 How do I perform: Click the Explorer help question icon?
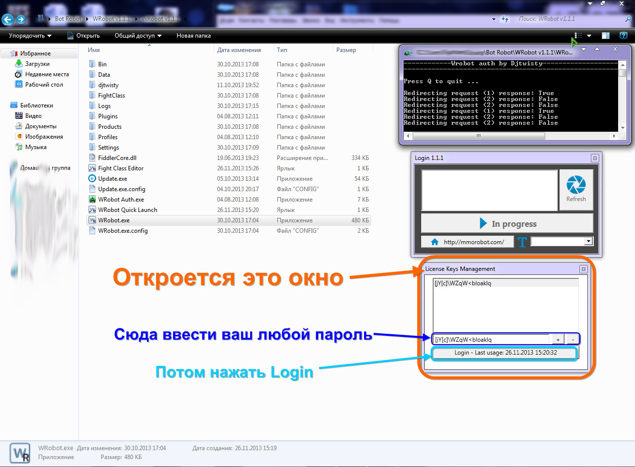(624, 36)
